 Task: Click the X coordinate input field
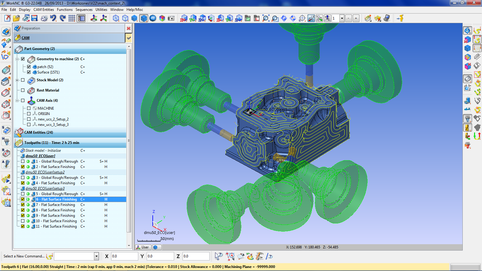124,256
